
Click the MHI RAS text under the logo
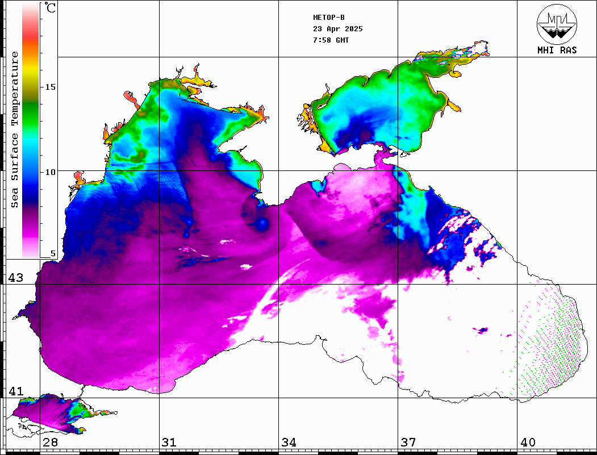(557, 50)
